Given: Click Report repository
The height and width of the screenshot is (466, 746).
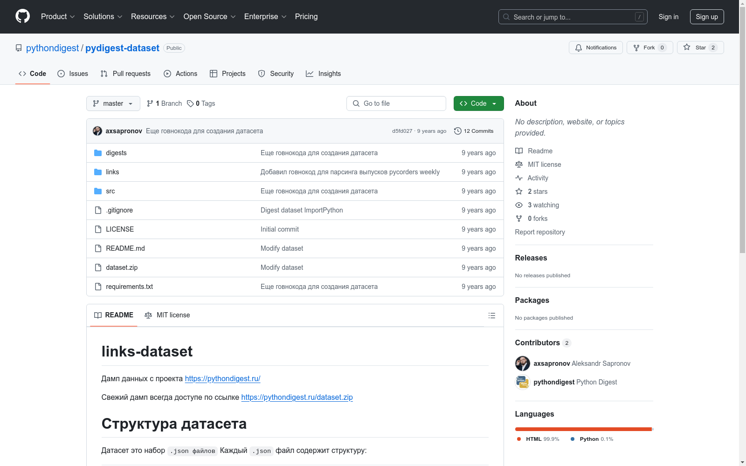Looking at the screenshot, I should click(540, 232).
